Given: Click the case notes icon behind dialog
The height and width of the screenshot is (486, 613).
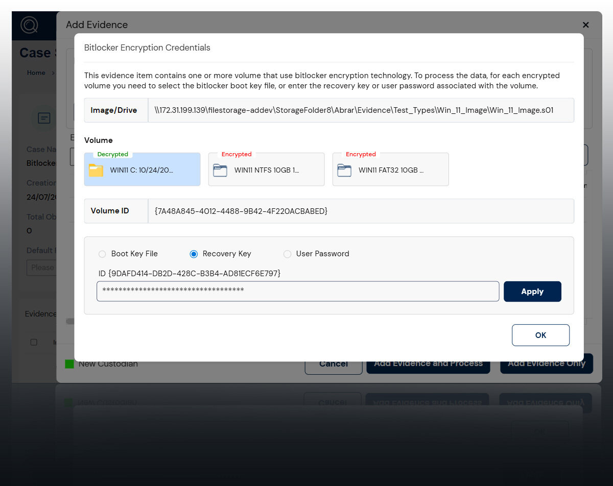Looking at the screenshot, I should (44, 118).
